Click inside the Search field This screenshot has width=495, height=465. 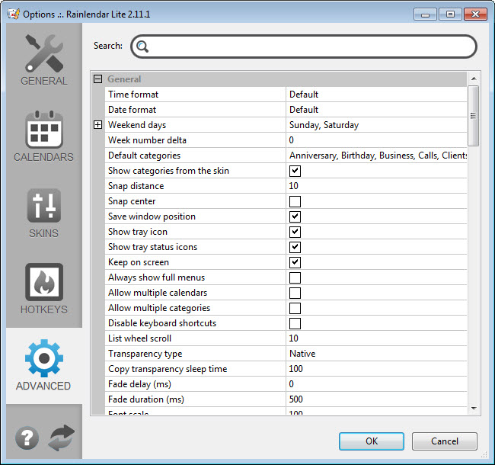[304, 46]
